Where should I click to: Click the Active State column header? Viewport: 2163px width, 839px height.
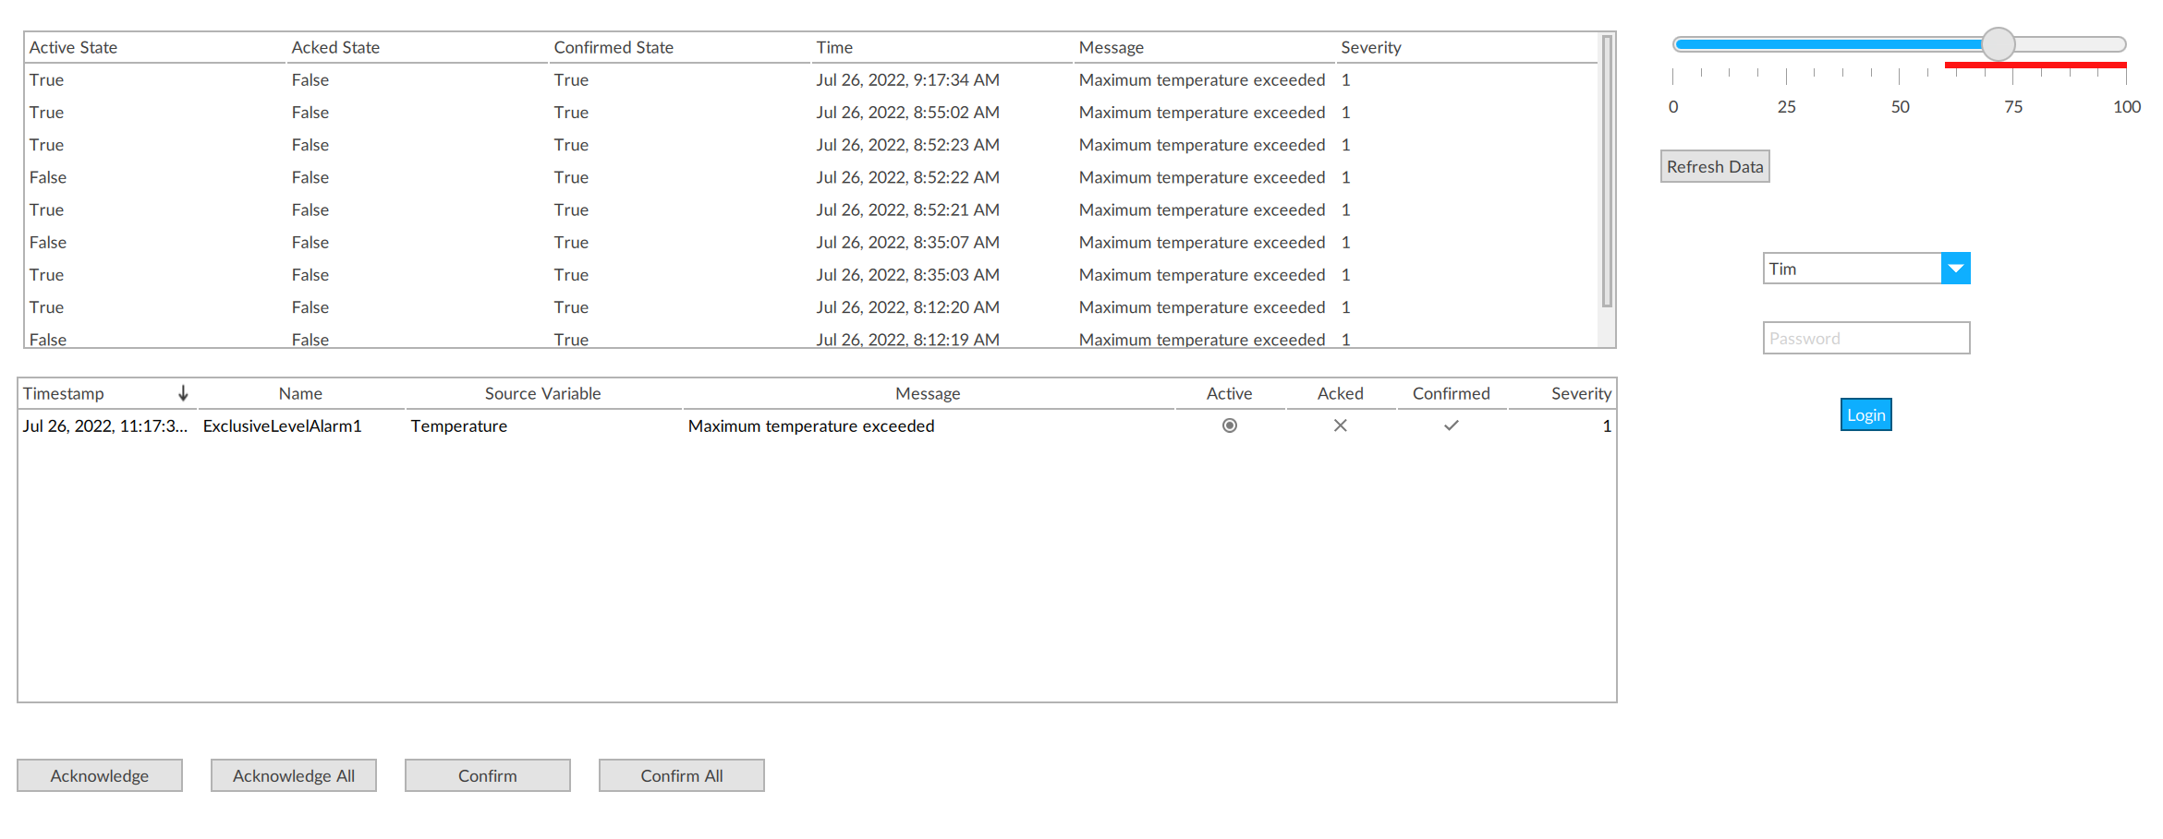(x=73, y=47)
